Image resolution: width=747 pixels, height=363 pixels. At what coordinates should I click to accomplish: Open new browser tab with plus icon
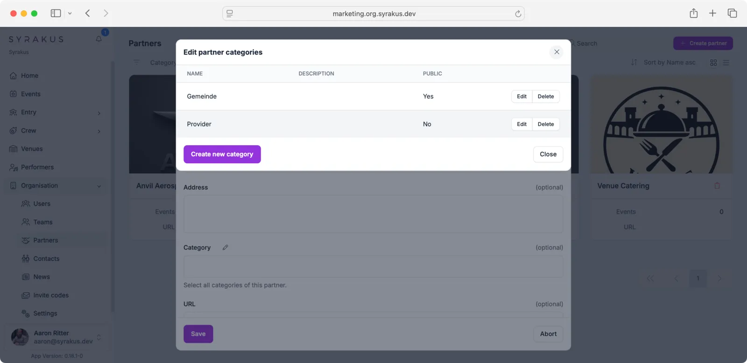[x=712, y=14]
